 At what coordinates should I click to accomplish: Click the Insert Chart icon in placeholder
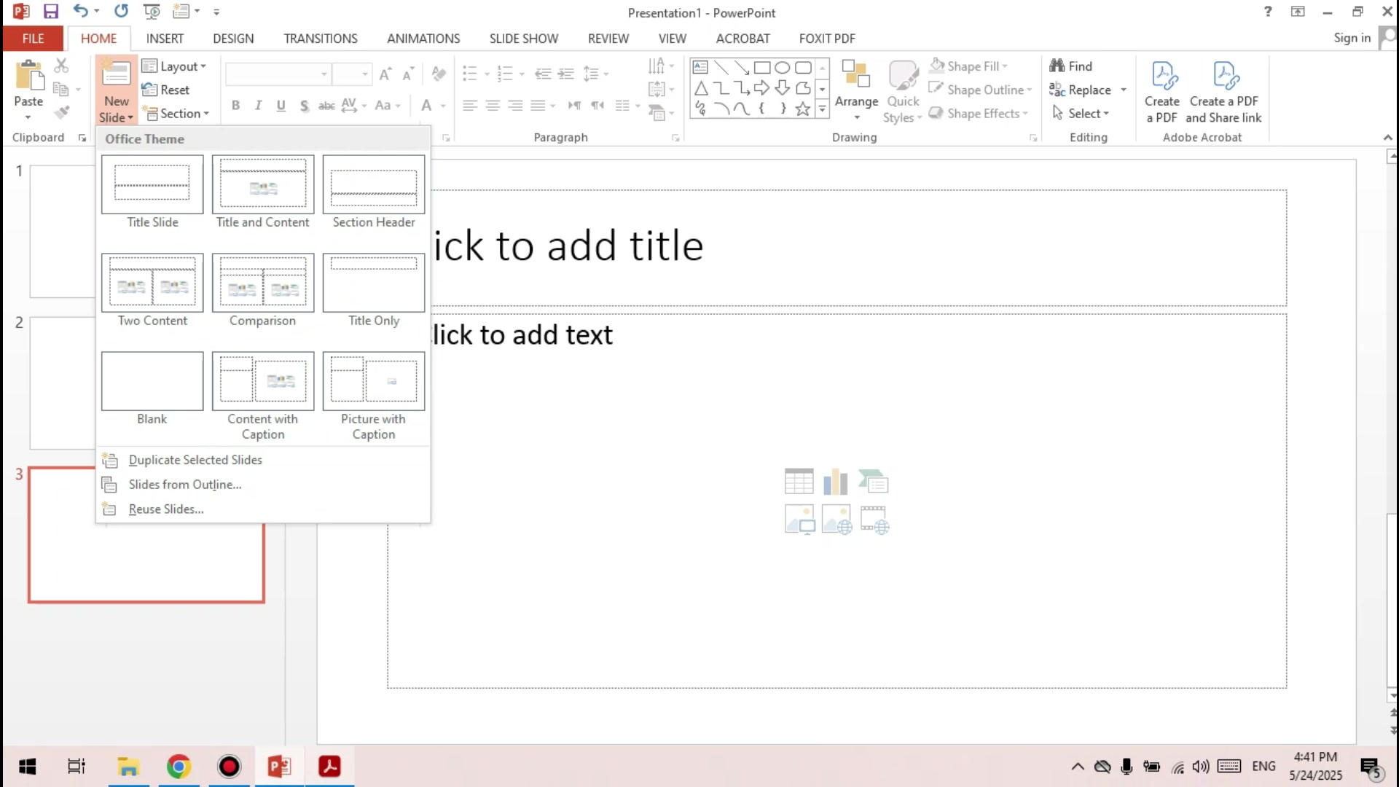tap(836, 482)
